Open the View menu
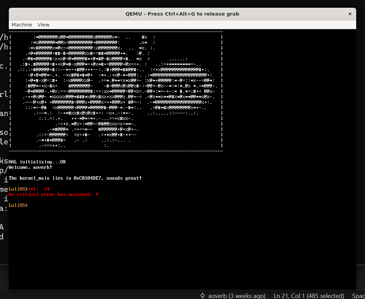Screen dimensions: 365x299 43,25
